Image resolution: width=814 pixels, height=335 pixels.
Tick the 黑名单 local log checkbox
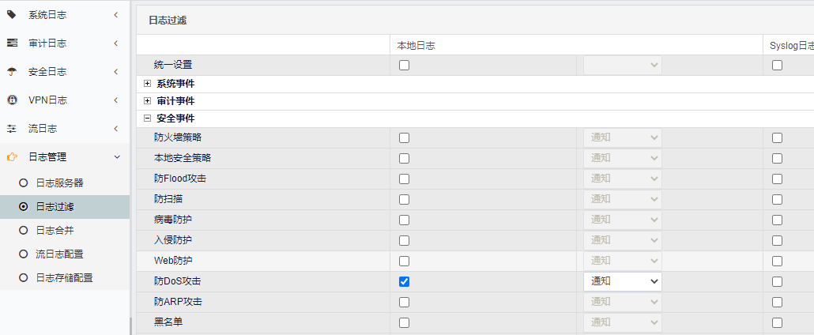404,322
